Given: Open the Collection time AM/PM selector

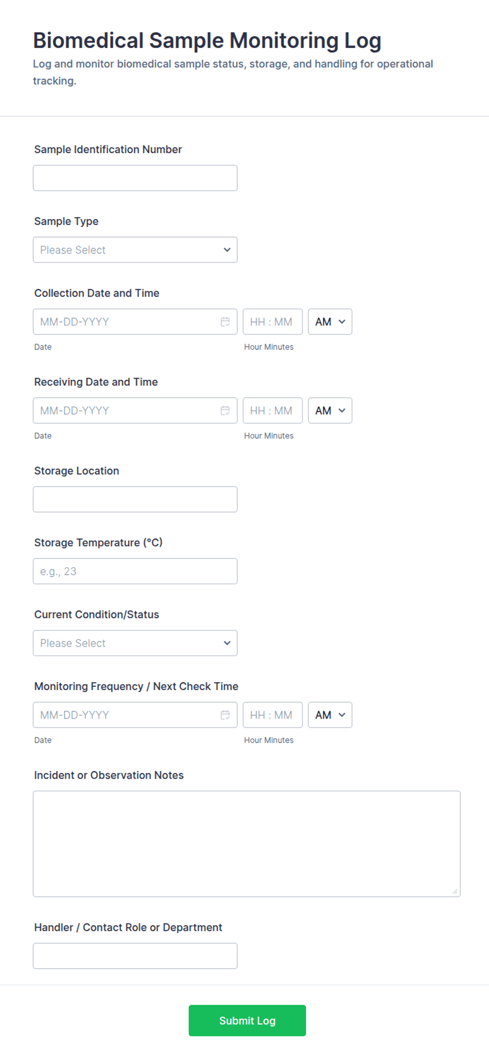Looking at the screenshot, I should point(330,322).
